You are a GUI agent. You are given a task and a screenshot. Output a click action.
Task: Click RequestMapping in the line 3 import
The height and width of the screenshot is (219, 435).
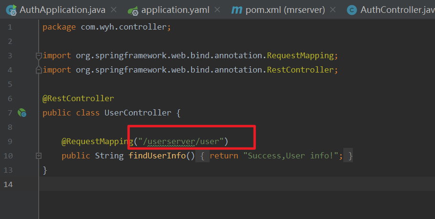pos(300,56)
